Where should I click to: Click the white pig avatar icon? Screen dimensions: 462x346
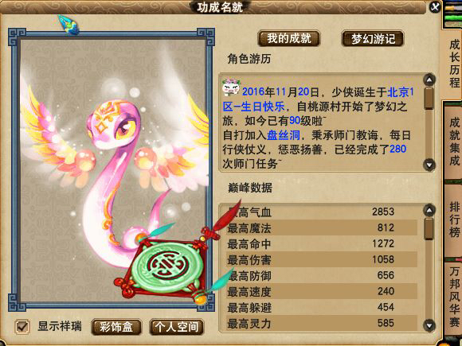[x=231, y=87]
